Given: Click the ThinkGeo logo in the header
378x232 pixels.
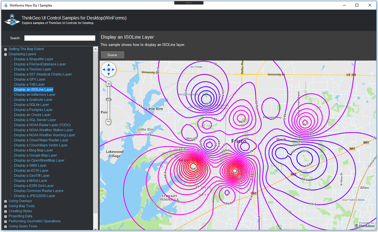Looking at the screenshot, I should (x=12, y=20).
